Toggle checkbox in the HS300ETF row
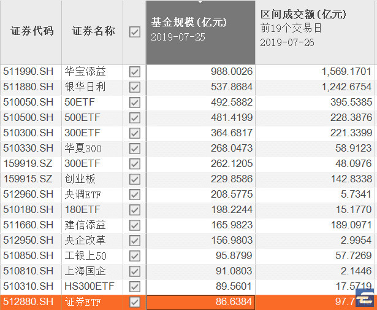Viewport: 377px width, 310px height. pos(135,287)
